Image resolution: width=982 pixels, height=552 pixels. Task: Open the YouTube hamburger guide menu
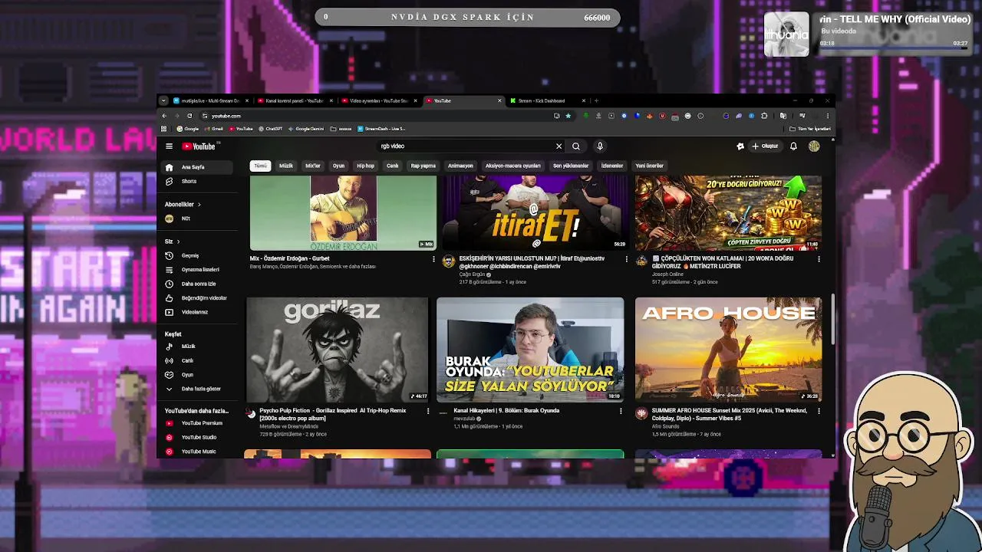click(x=169, y=146)
